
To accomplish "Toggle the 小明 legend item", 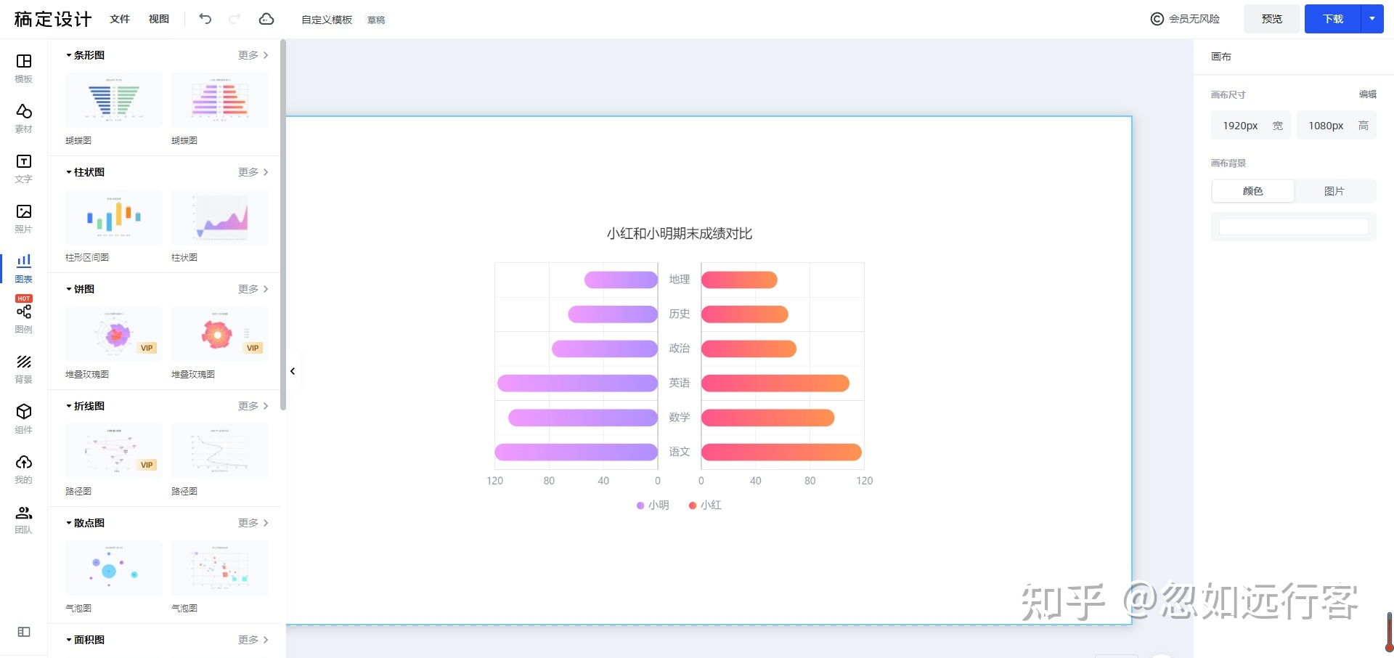I will (653, 505).
